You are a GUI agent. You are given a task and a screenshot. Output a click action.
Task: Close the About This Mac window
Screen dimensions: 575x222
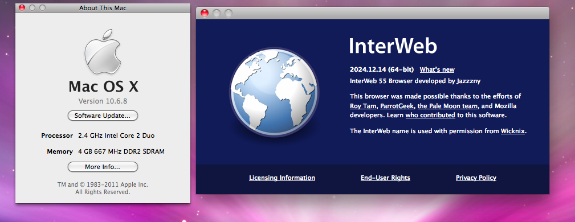[22, 8]
